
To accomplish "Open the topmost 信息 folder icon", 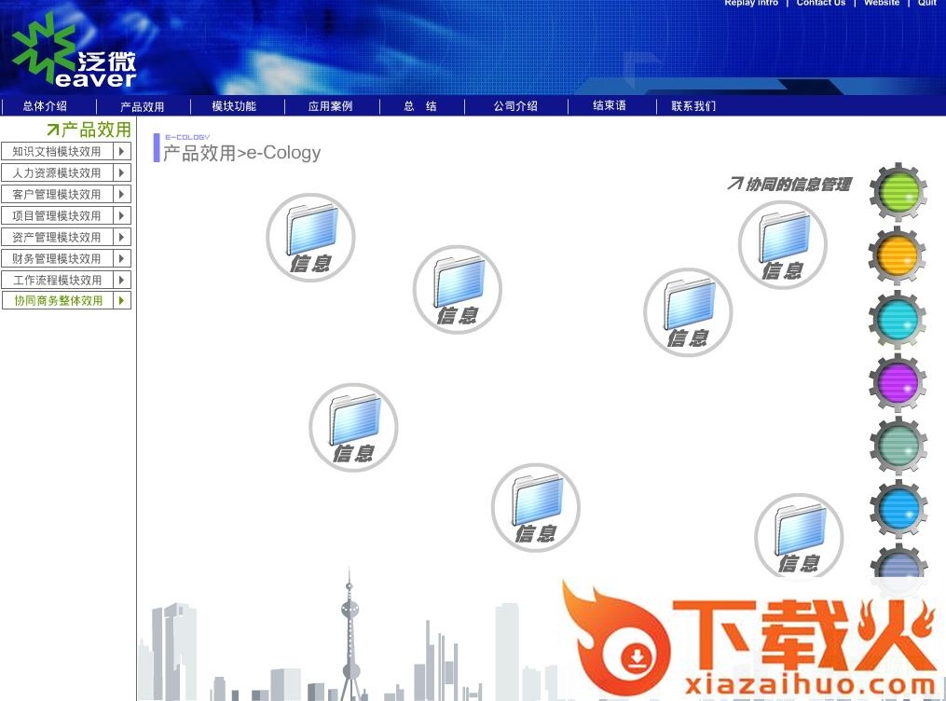I will pyautogui.click(x=310, y=236).
